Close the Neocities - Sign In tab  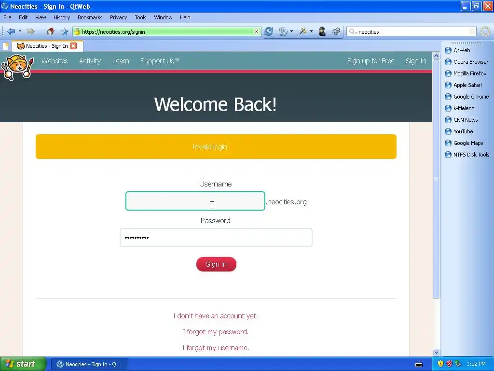tap(73, 46)
